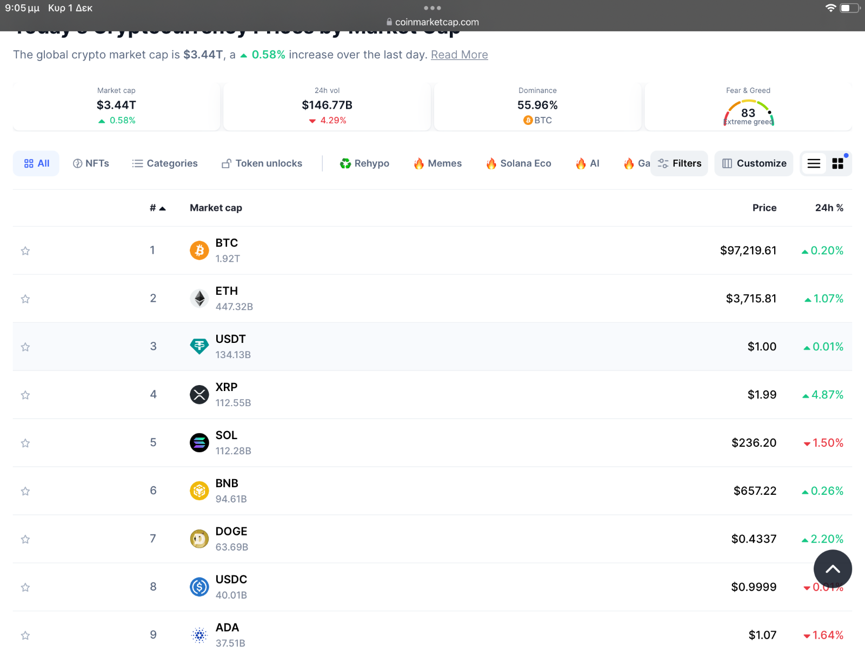Open the Market cap $3.44T card
The width and height of the screenshot is (865, 649).
pos(116,106)
